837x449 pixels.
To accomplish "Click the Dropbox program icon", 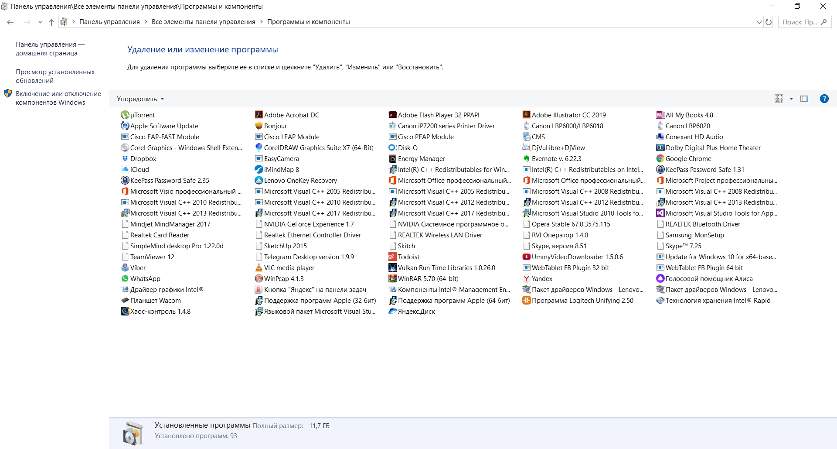I will pyautogui.click(x=125, y=159).
